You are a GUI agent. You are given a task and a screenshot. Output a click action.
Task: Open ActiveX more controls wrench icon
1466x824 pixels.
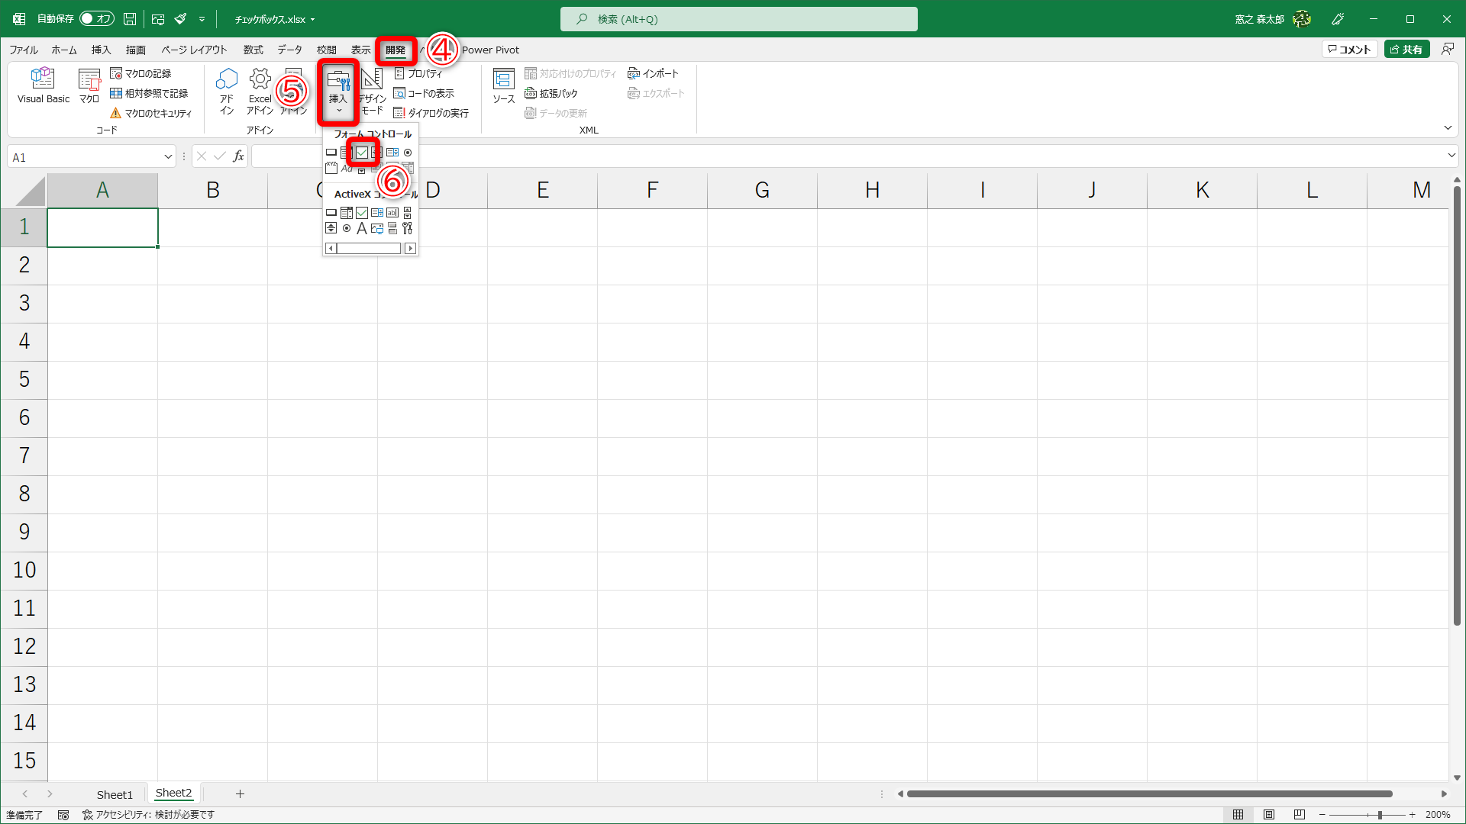click(x=408, y=228)
